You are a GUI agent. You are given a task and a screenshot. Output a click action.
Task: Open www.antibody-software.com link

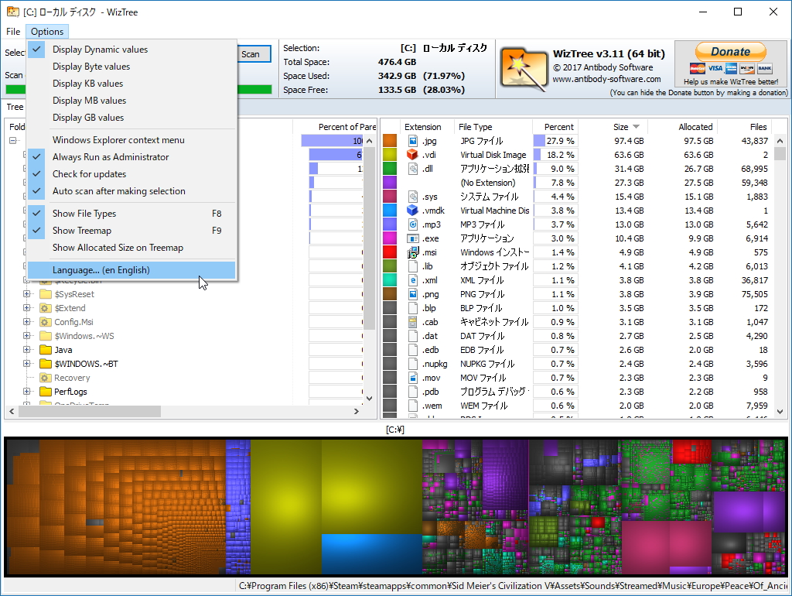click(x=606, y=79)
